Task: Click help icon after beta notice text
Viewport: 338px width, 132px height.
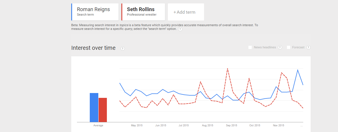Action: pos(180,29)
